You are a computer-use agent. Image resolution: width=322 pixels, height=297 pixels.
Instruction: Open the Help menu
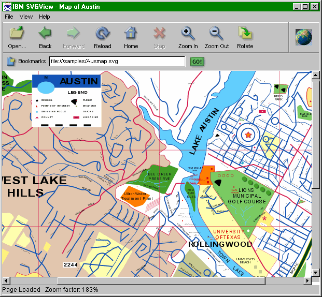(45, 17)
